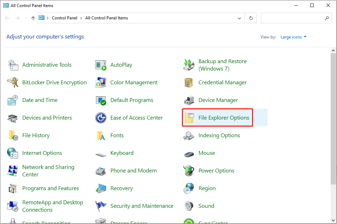Go up one level with up arrow
Viewport: 337px width, 224px height.
[x=33, y=18]
